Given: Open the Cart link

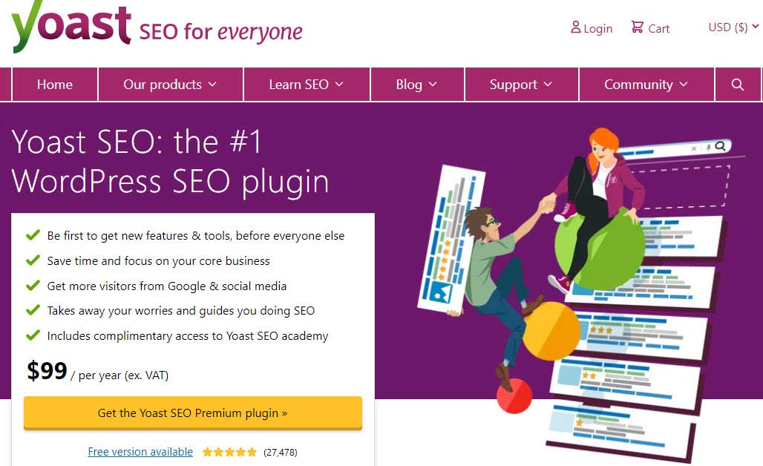Looking at the screenshot, I should click(659, 29).
